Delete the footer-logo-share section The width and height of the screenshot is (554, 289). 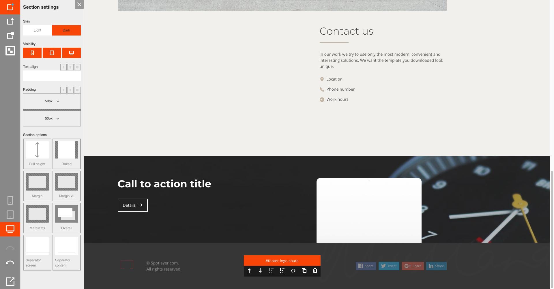(x=315, y=271)
